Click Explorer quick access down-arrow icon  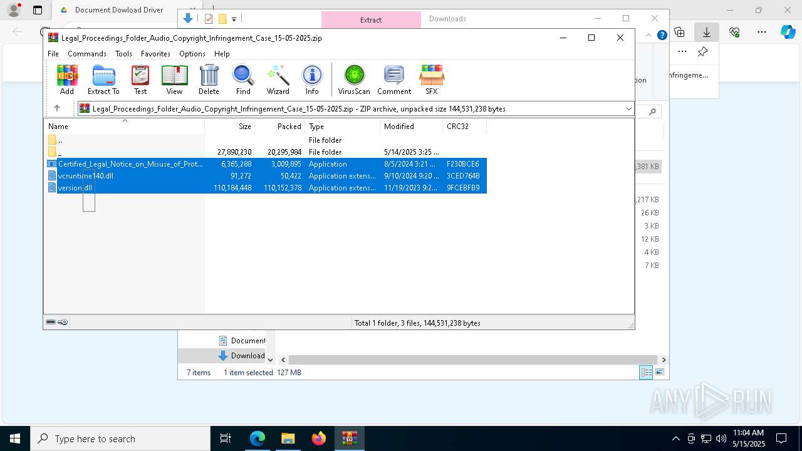188,19
